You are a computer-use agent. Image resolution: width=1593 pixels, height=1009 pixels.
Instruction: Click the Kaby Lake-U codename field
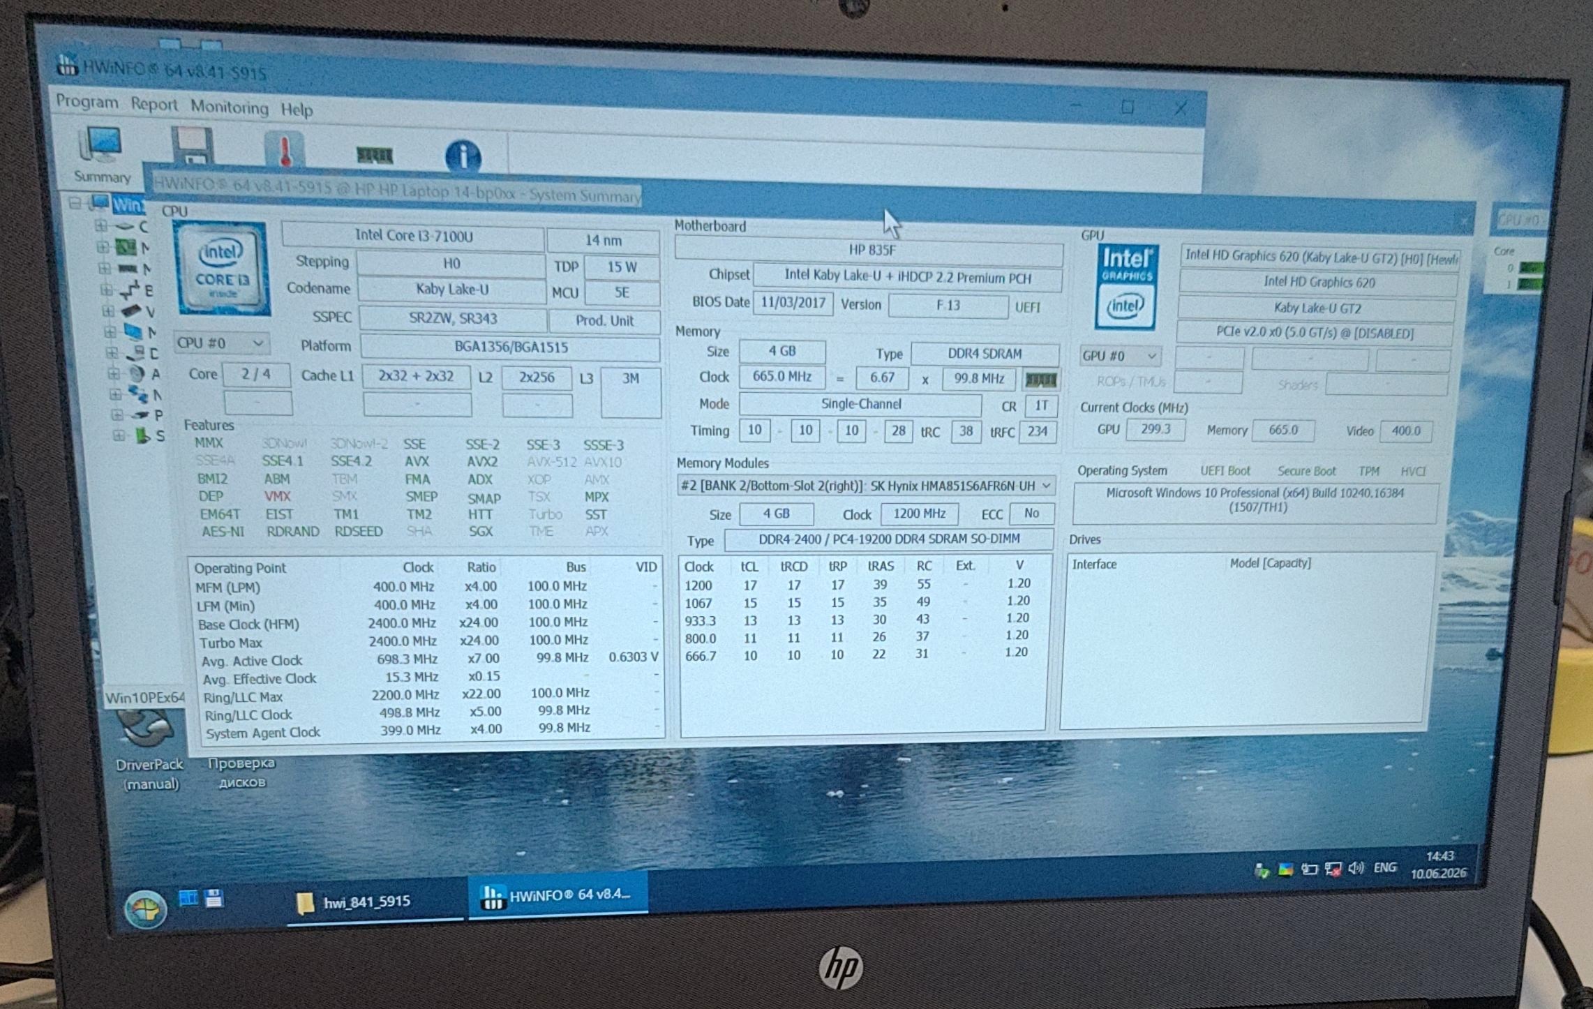click(x=451, y=290)
